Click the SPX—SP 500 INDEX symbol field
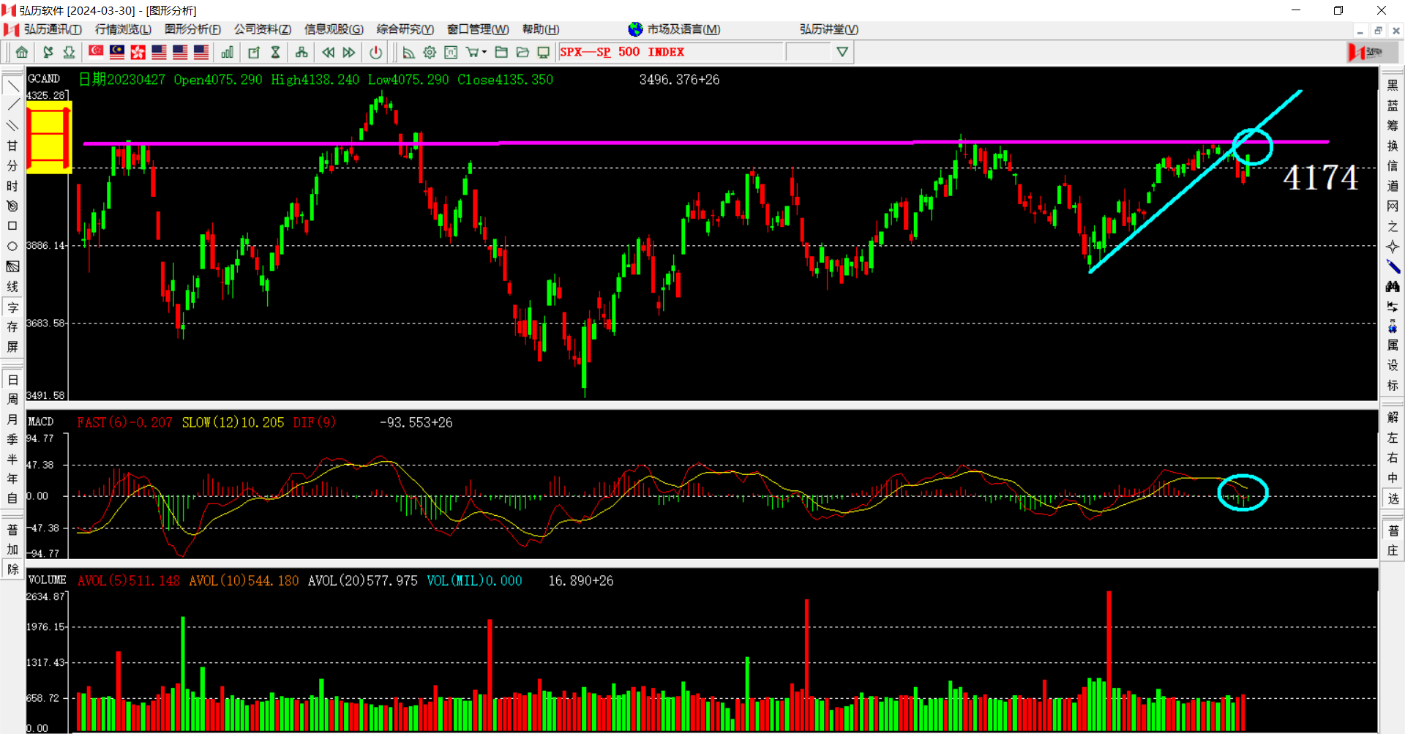 [670, 52]
